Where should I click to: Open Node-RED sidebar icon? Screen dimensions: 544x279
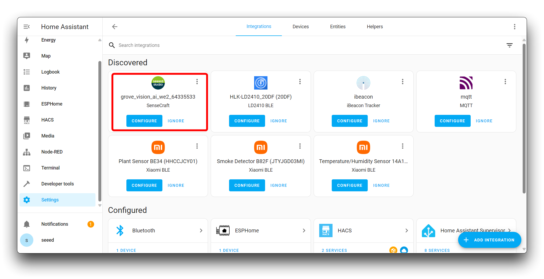(27, 152)
